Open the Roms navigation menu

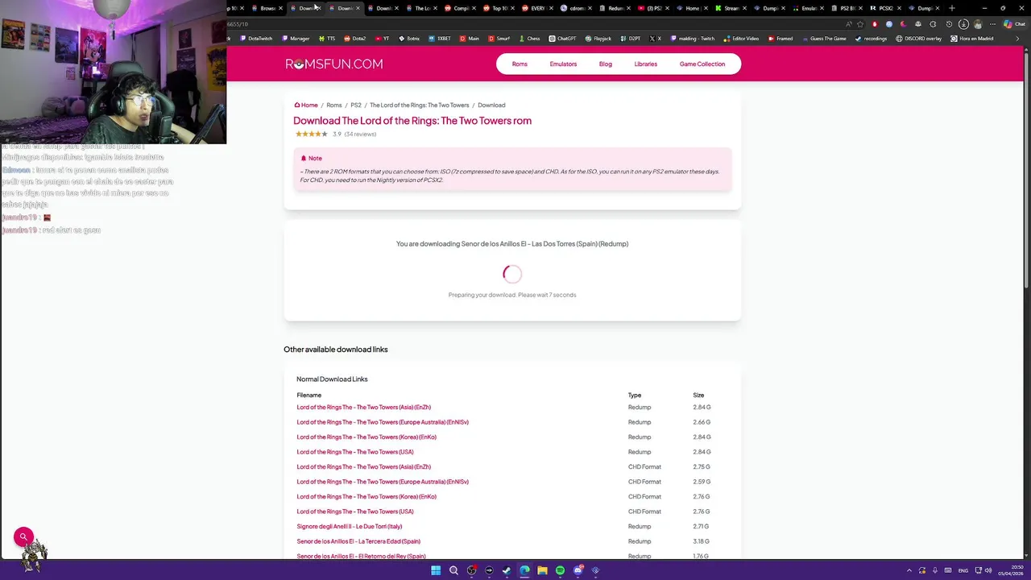coord(520,64)
